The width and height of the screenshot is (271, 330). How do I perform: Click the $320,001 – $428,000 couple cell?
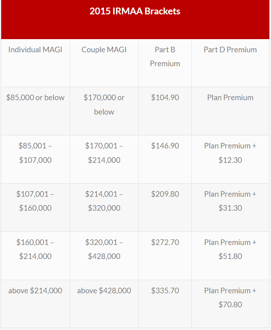coord(104,249)
